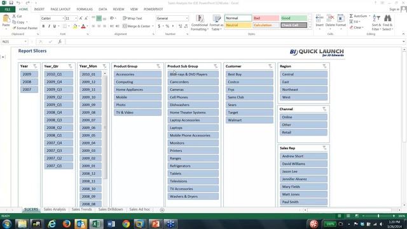Screen dimensions: 407x229
Task: Click the Paste icon in Clipboard group
Action: [6, 19]
